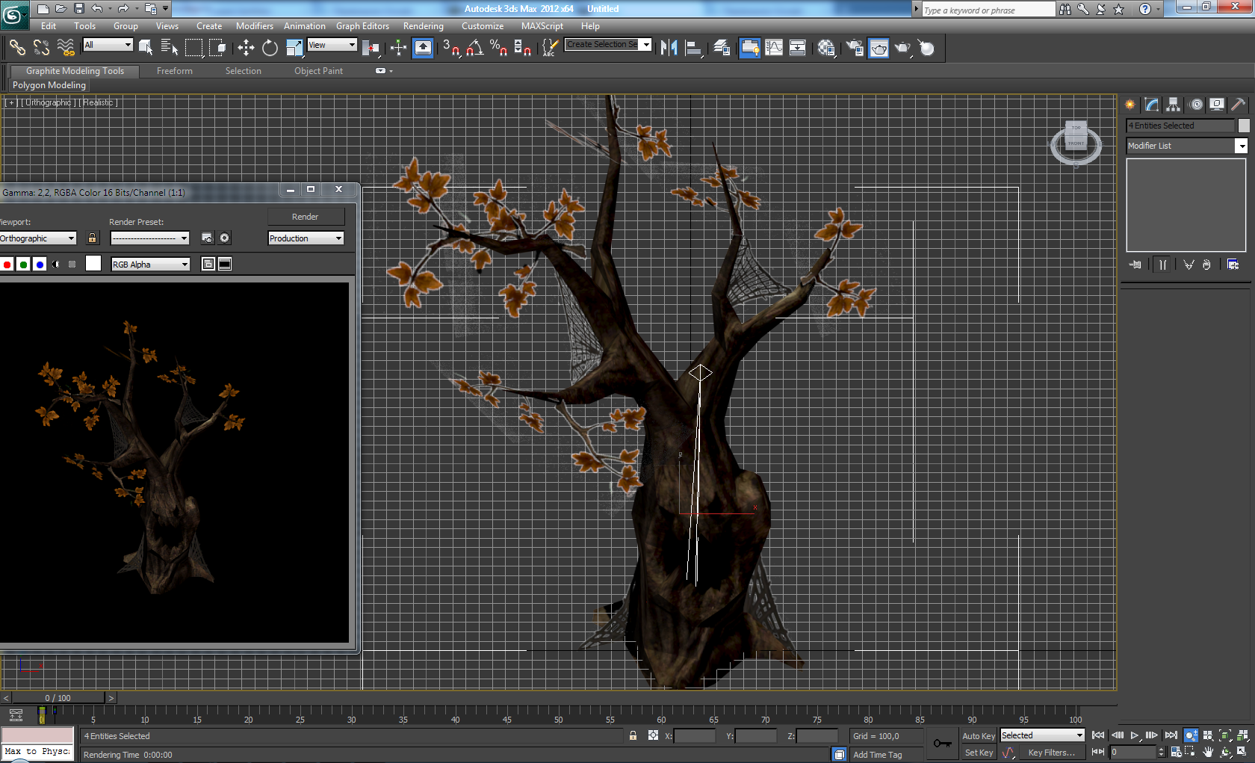Click the Render button
Image resolution: width=1255 pixels, height=763 pixels.
click(x=305, y=217)
